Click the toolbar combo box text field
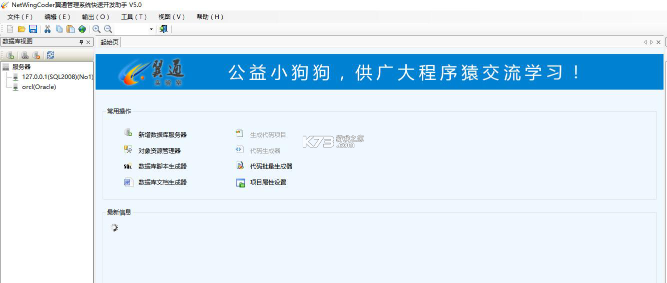 click(x=132, y=29)
